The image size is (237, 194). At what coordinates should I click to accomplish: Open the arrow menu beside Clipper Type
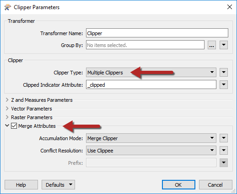tap(224, 72)
